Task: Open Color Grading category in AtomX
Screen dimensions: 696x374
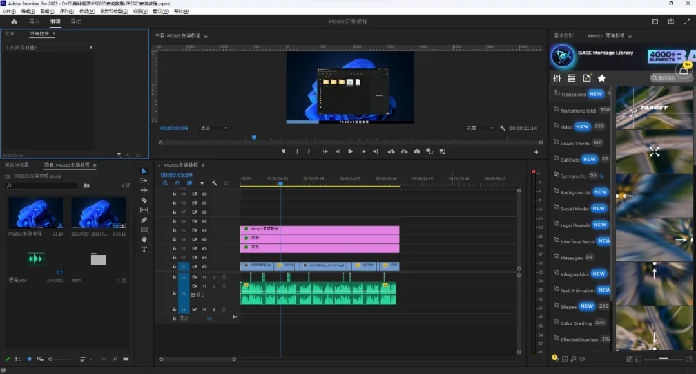Action: [580, 323]
